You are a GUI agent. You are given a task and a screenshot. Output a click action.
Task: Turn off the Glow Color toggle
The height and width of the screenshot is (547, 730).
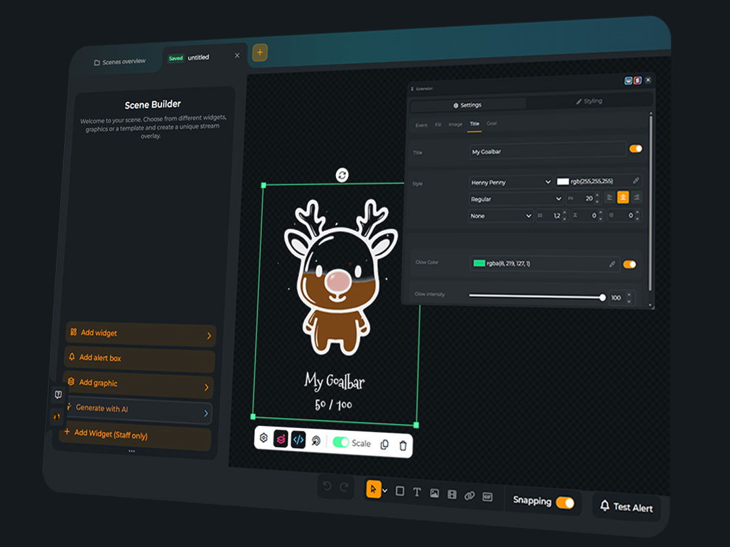(629, 265)
